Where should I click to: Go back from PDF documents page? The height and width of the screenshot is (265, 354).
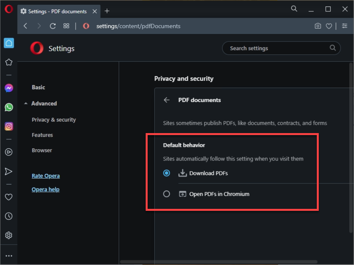pos(167,100)
